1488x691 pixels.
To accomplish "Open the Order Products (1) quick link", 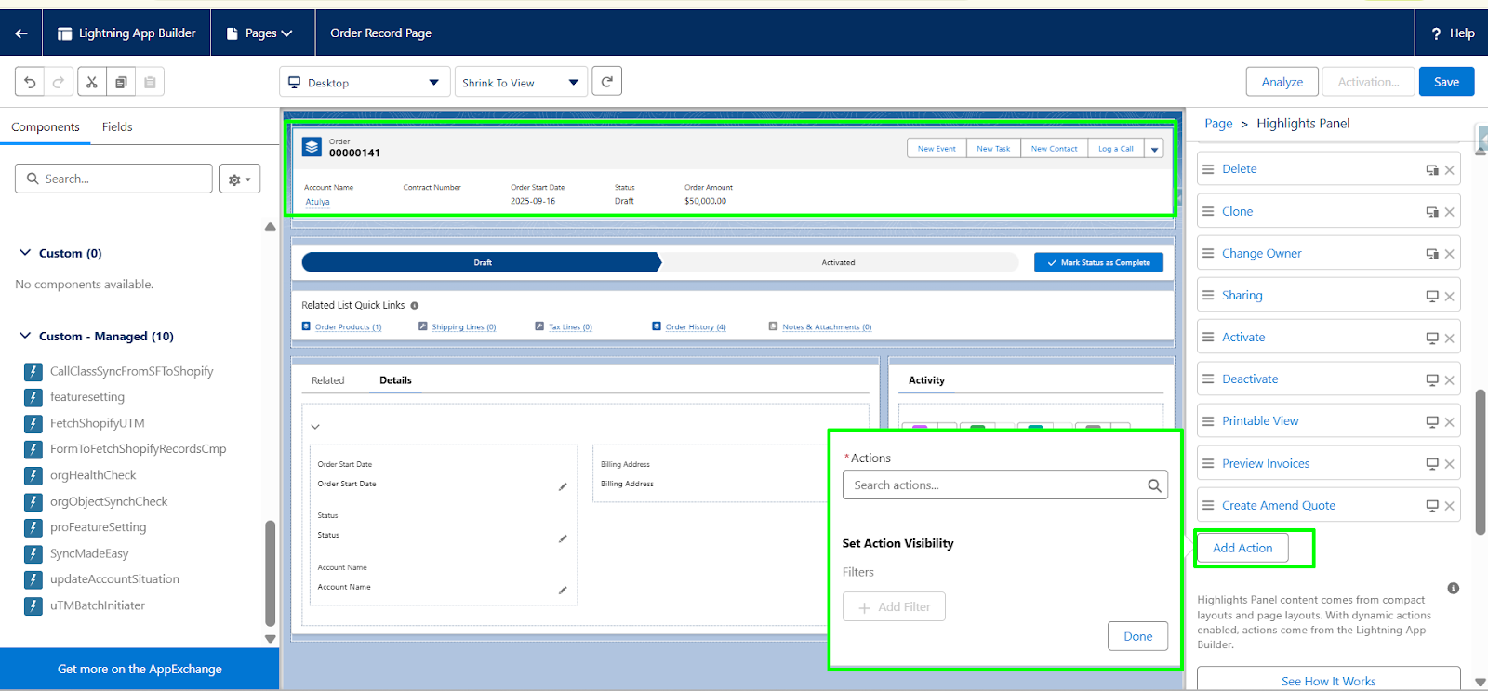I will click(348, 327).
